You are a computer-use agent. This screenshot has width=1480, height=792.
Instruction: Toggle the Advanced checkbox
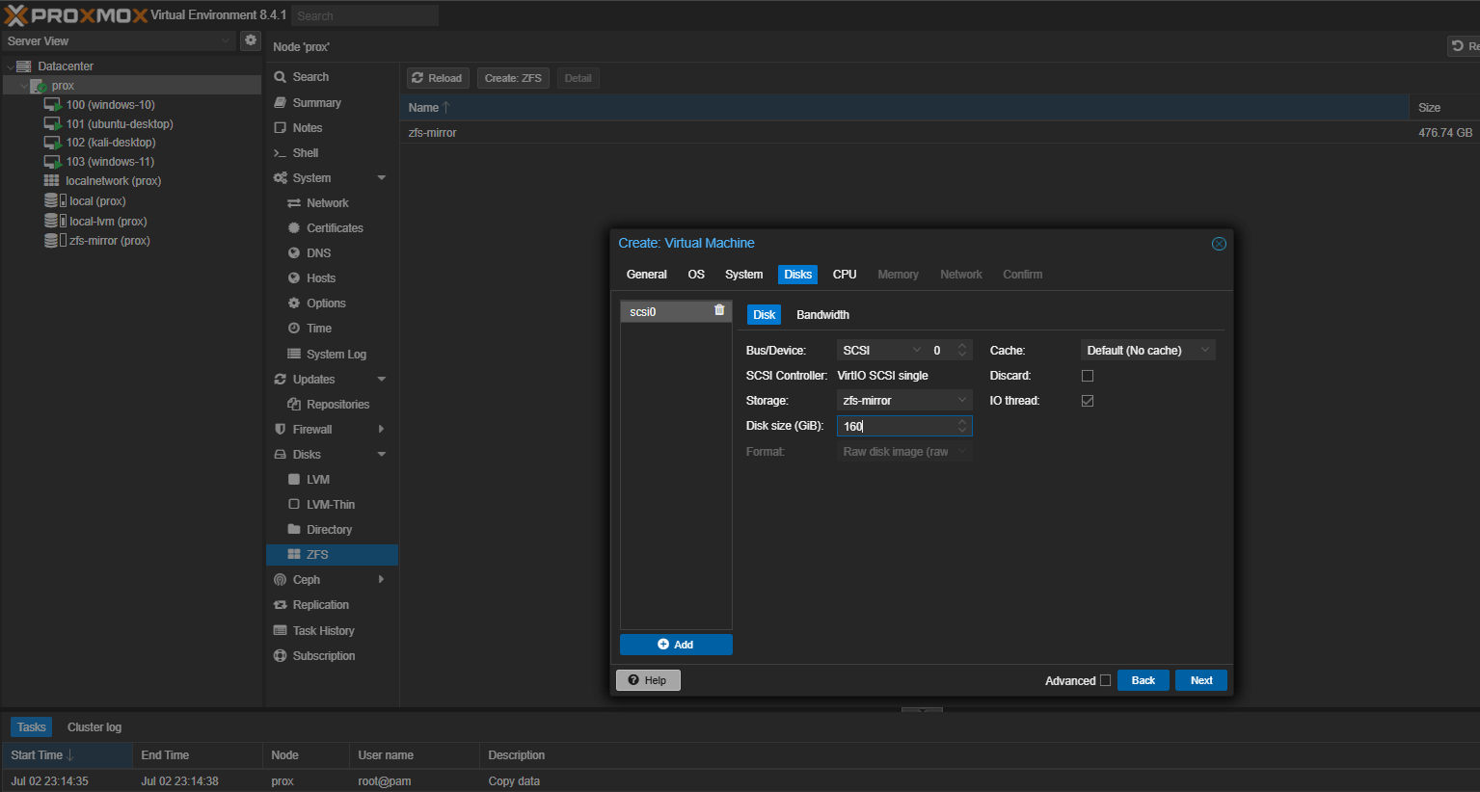pos(1105,680)
